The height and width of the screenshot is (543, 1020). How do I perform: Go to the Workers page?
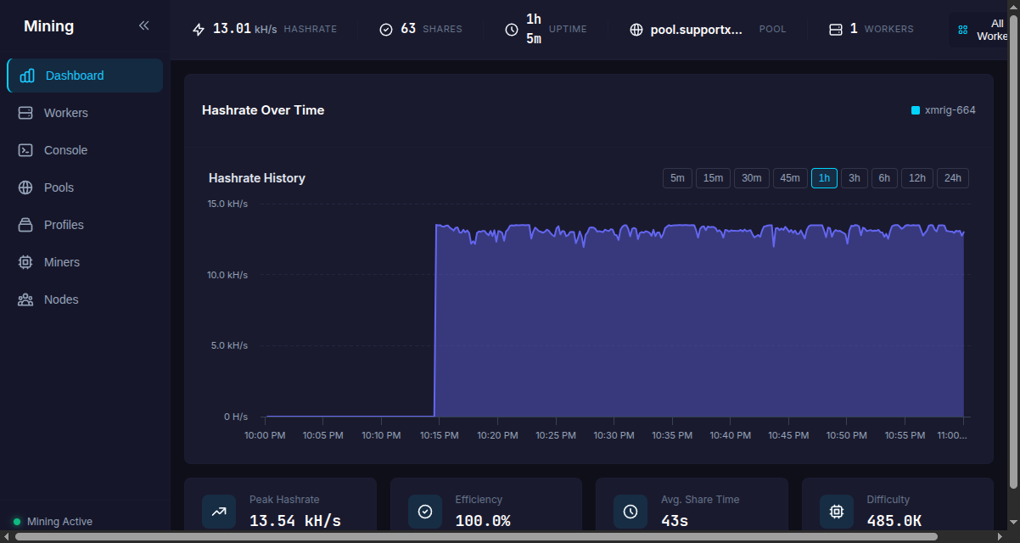tap(65, 113)
